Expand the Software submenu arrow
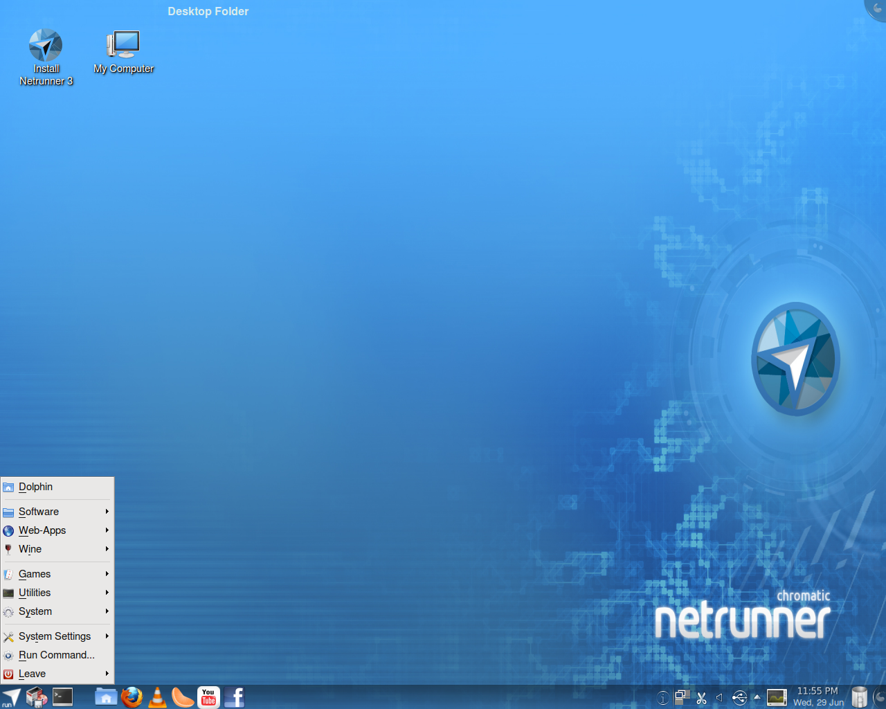Viewport: 886px width, 709px height. pyautogui.click(x=107, y=512)
